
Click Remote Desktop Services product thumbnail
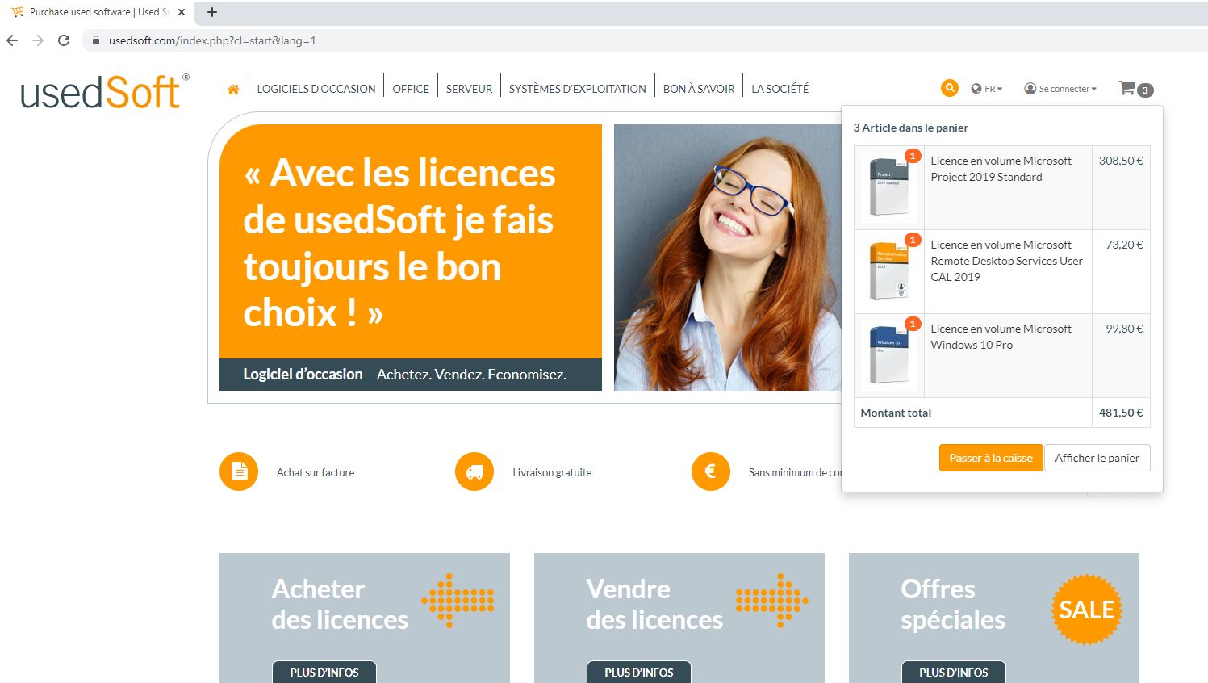(888, 271)
